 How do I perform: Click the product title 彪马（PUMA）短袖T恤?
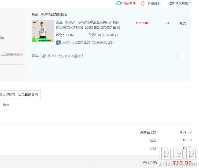pyautogui.click(x=88, y=25)
